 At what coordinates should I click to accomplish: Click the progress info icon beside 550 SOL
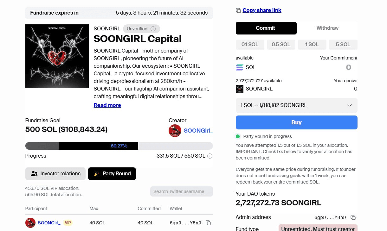click(x=210, y=156)
